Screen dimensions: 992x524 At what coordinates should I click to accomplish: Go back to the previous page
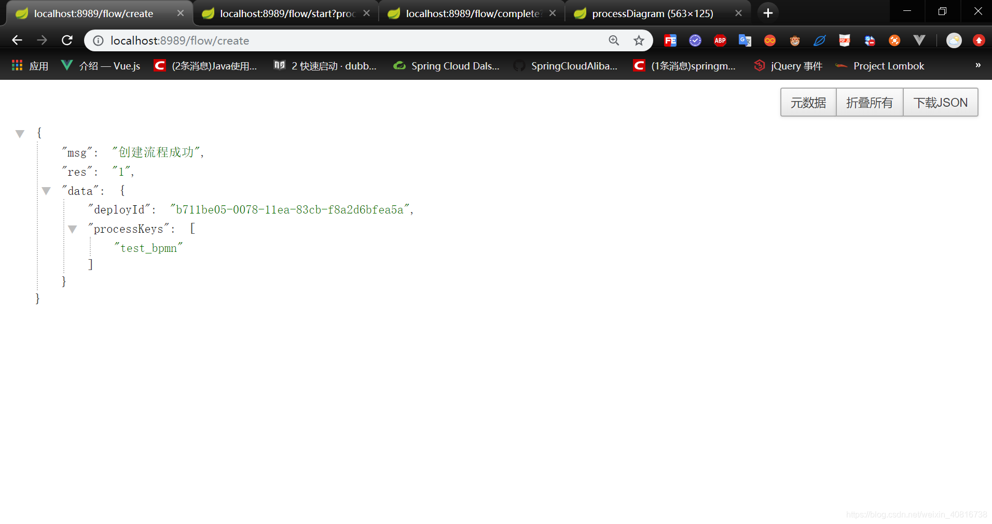17,40
